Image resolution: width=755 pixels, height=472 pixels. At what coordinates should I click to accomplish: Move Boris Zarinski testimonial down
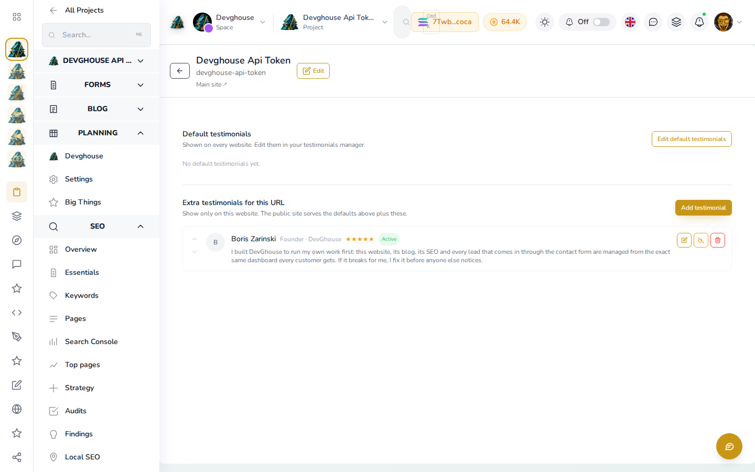(x=195, y=252)
